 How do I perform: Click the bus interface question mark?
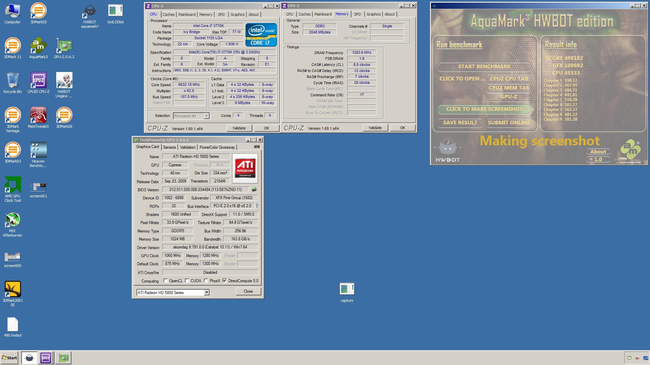point(257,206)
